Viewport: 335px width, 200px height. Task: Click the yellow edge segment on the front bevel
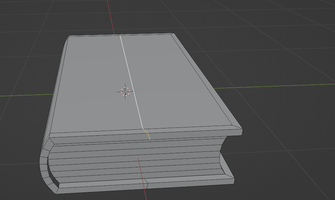pos(147,134)
